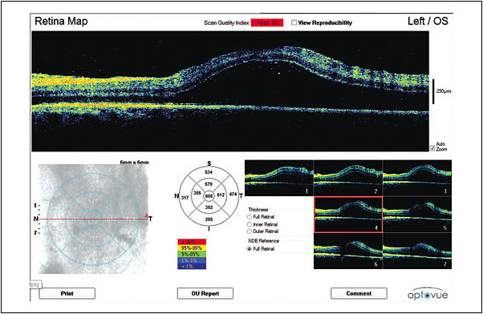Click the dark blue <1% legend swatch

pos(192,266)
